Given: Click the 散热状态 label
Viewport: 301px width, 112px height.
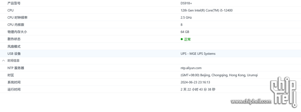Looking at the screenshot, I should [14, 39].
